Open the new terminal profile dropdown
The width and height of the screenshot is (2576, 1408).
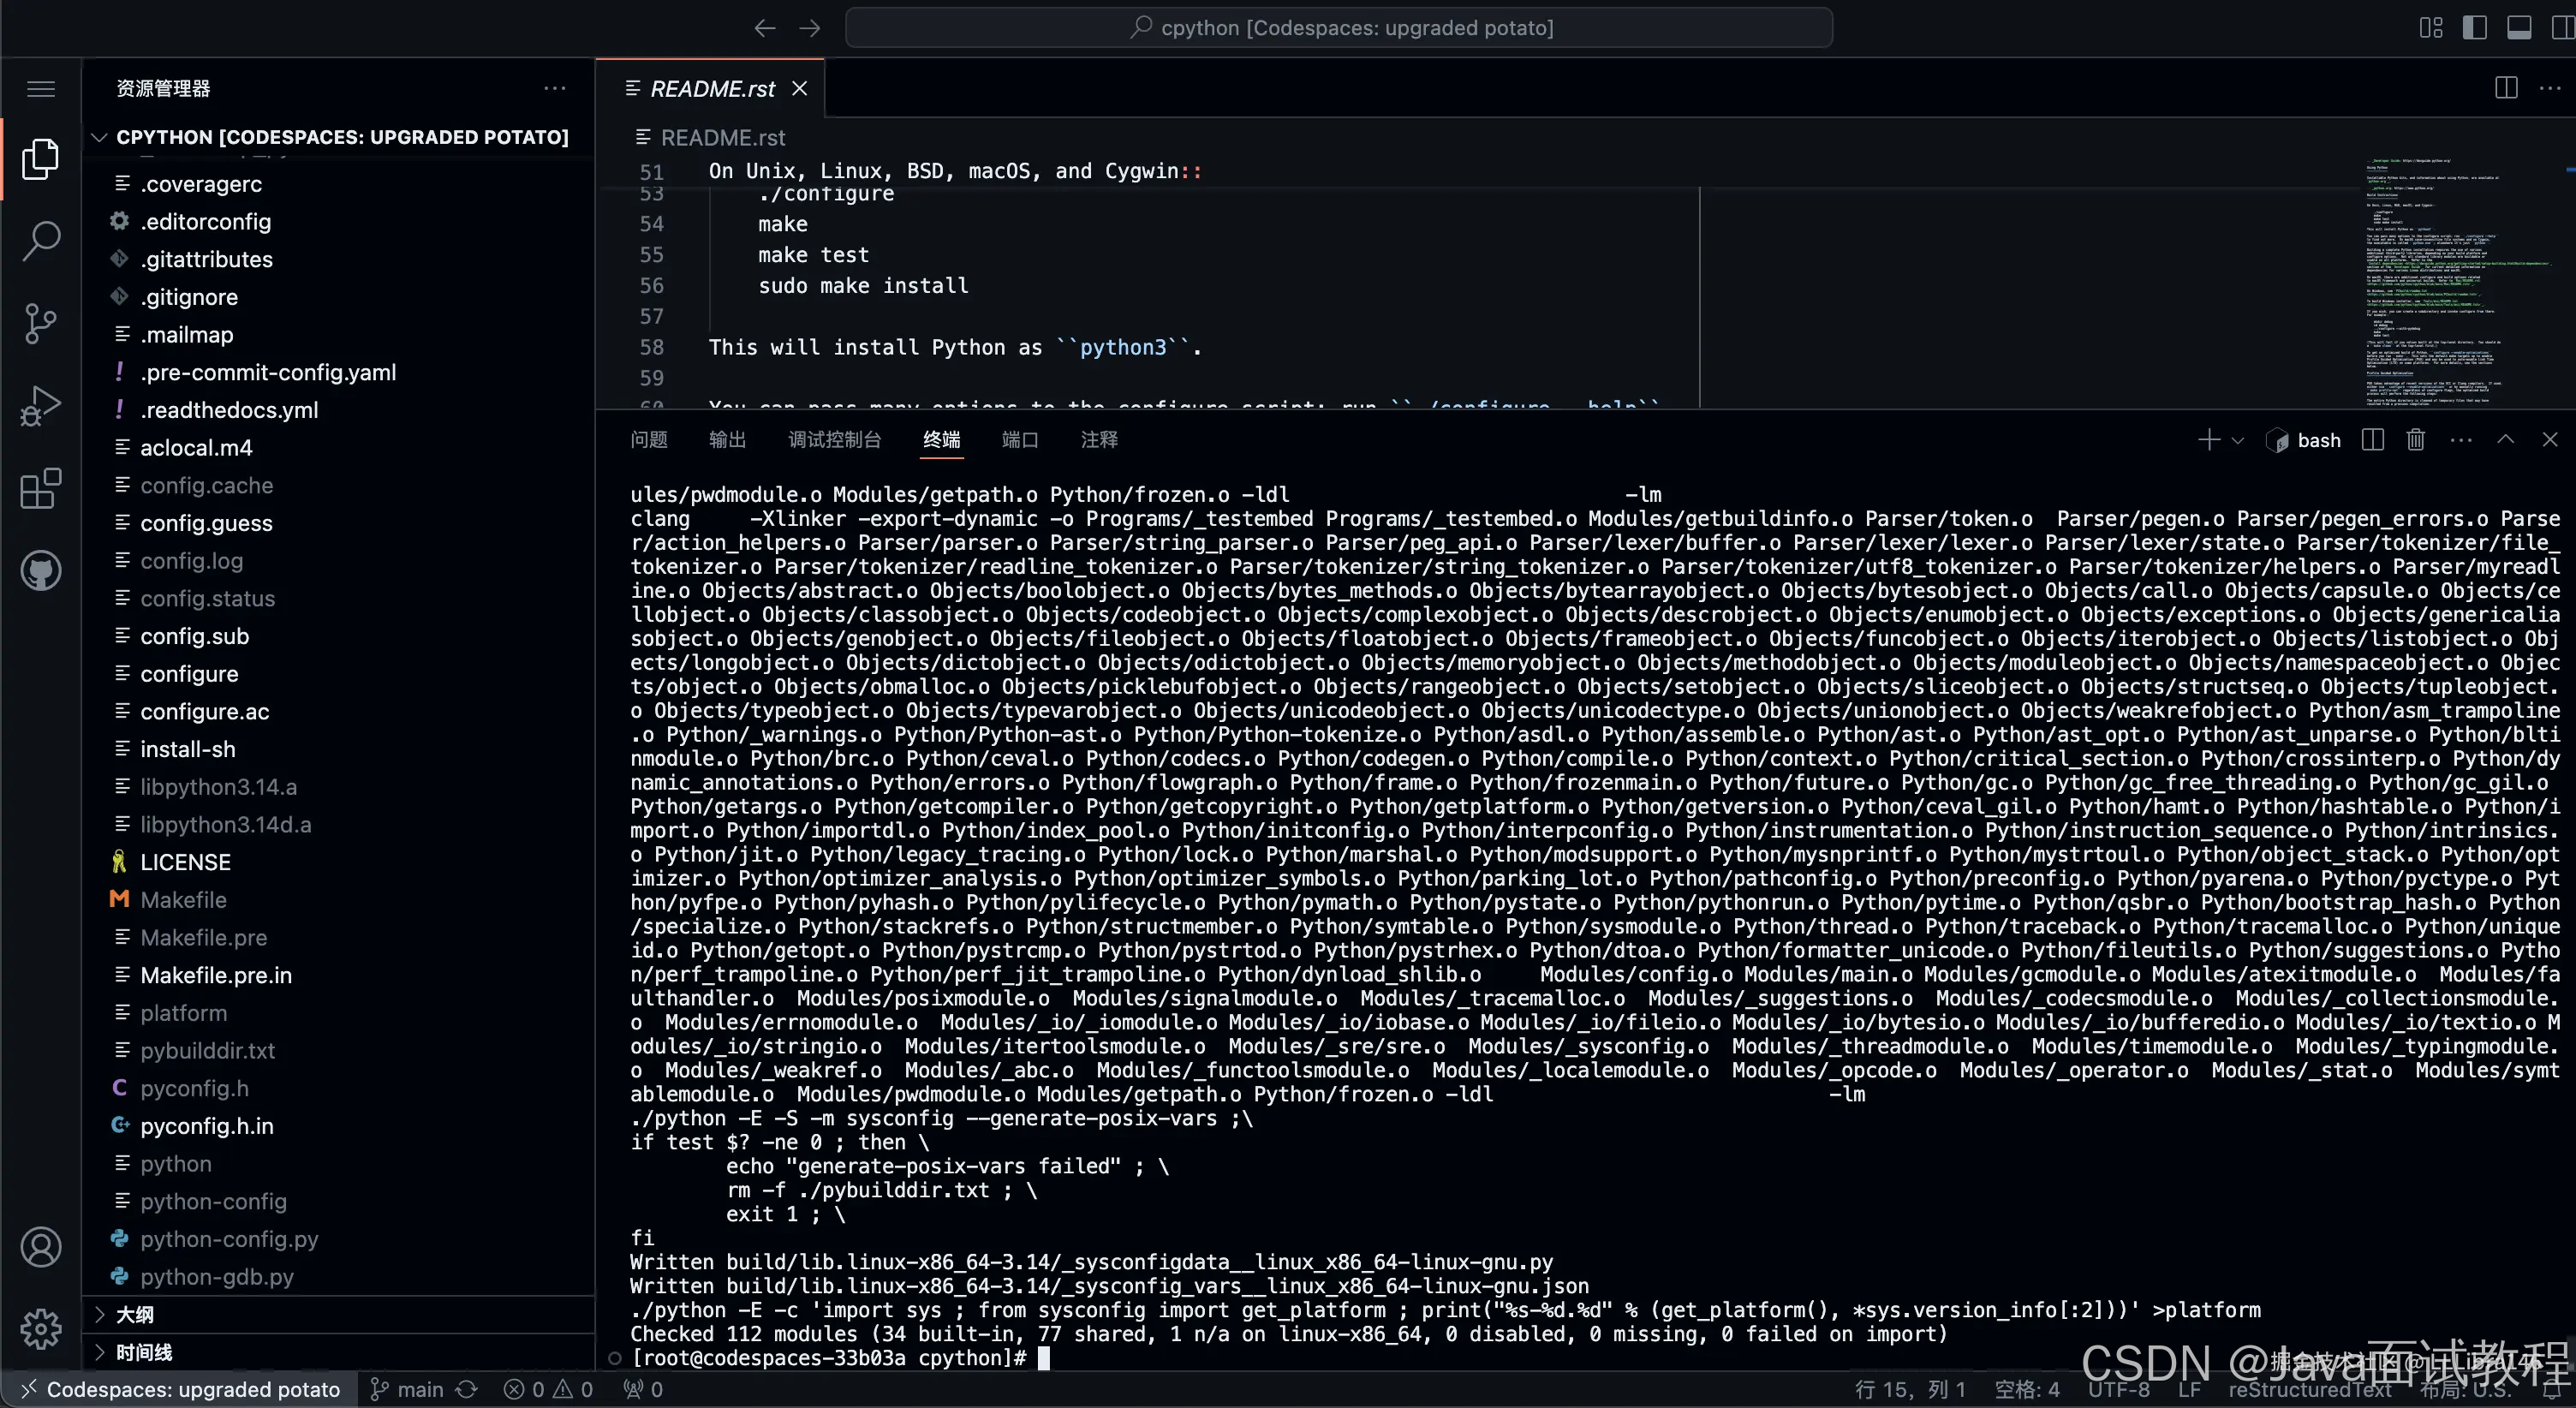pyautogui.click(x=2238, y=441)
